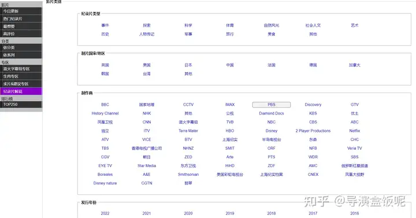Open CBS producer link
The height and width of the screenshot is (218, 416).
click(313, 122)
